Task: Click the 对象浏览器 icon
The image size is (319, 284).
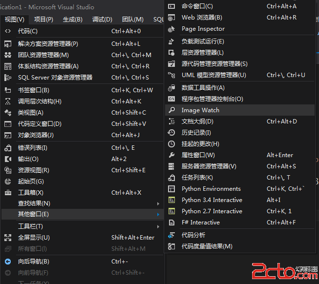Action: [x=8, y=135]
